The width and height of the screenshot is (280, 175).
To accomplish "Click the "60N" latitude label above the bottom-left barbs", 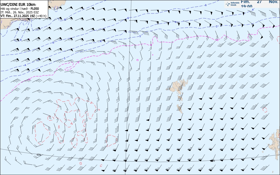I will pyautogui.click(x=39, y=155).
